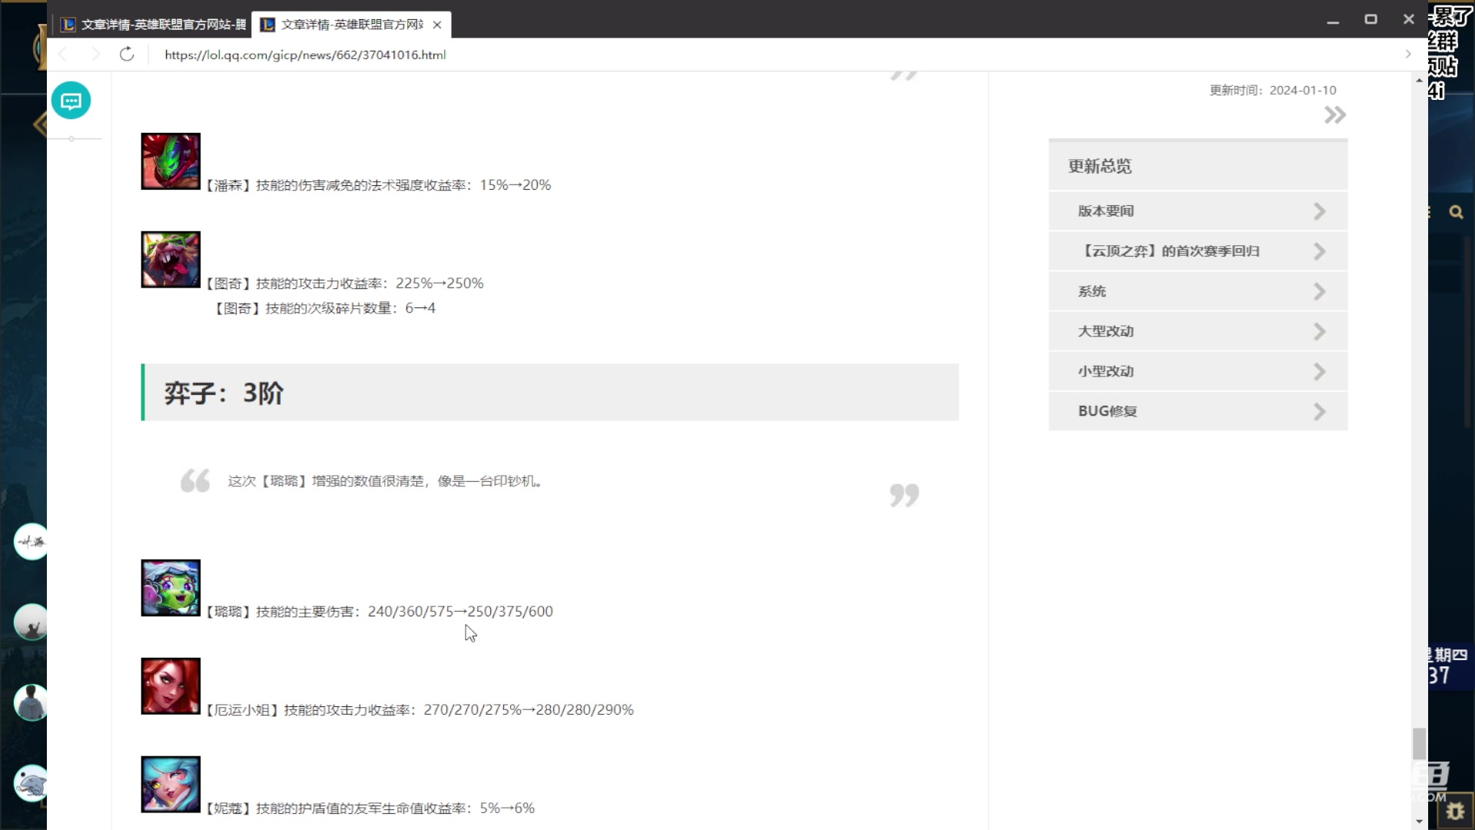This screenshot has height=830, width=1475.
Task: Collapse sidebar with the double-chevron icon
Action: [1335, 115]
